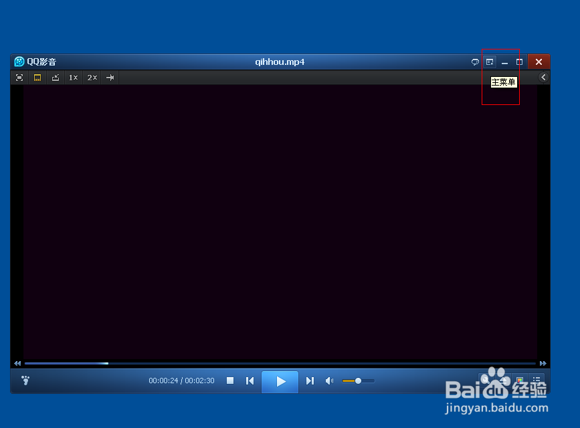Open the picture color adjustment icon

(520, 380)
